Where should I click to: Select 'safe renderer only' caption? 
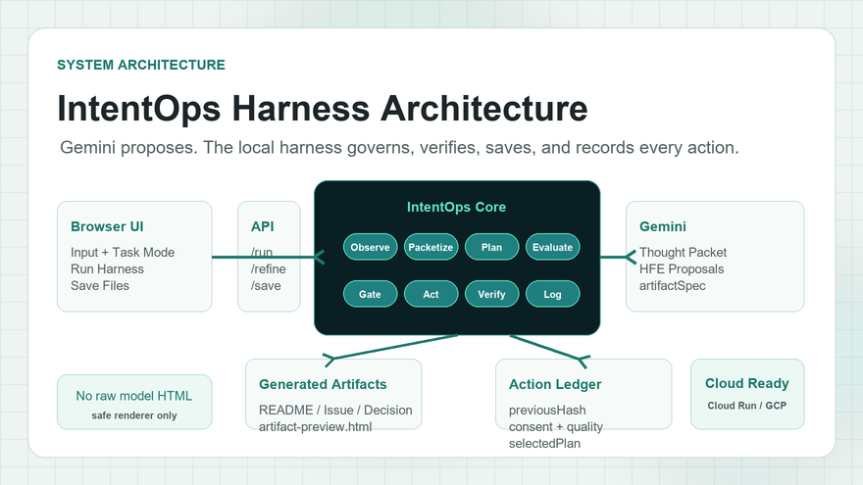click(133, 415)
